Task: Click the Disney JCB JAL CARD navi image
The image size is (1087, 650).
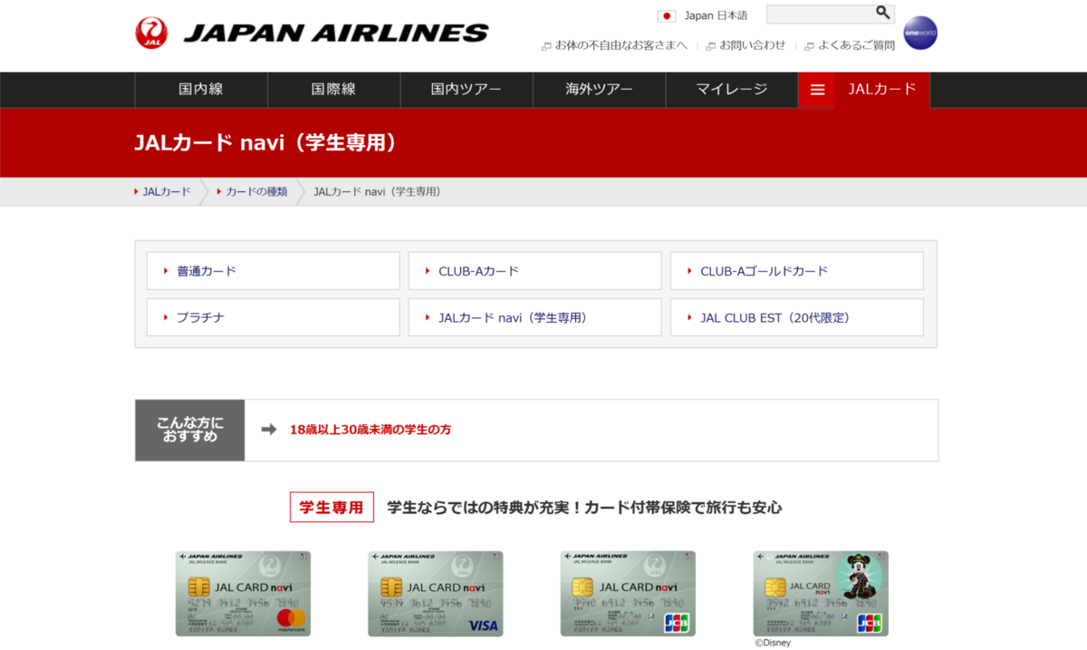Action: point(821,594)
